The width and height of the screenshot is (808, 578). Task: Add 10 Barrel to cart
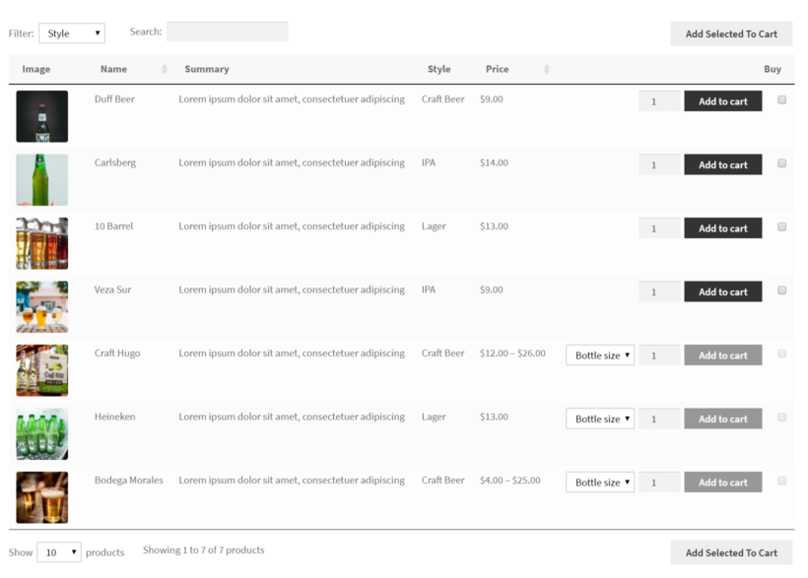(722, 228)
